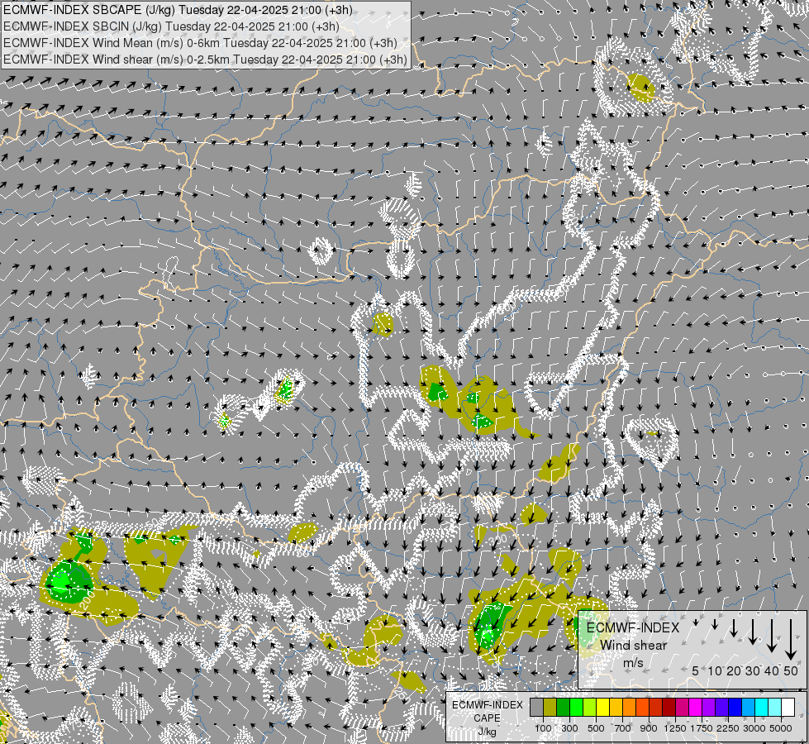Click the 500 value on the CAPE scale
The image size is (809, 744).
tap(596, 728)
